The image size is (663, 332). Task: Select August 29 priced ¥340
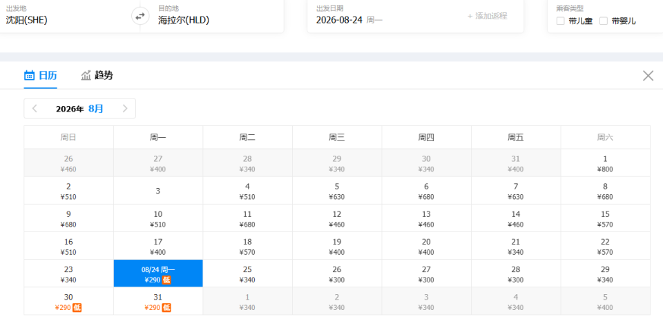606,273
